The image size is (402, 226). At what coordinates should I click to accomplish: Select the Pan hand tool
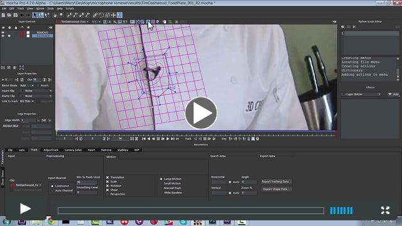(x=55, y=15)
